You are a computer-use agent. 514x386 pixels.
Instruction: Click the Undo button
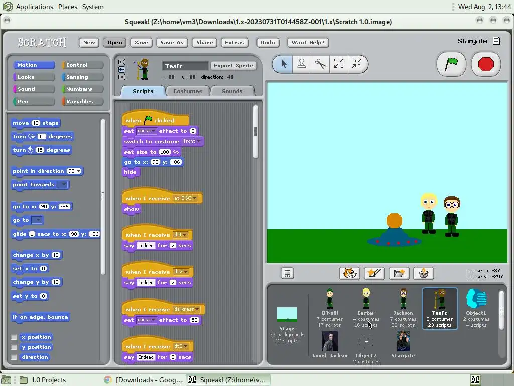pyautogui.click(x=268, y=42)
